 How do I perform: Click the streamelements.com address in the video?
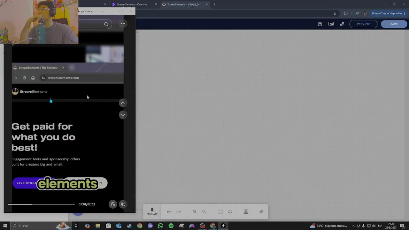tap(63, 78)
